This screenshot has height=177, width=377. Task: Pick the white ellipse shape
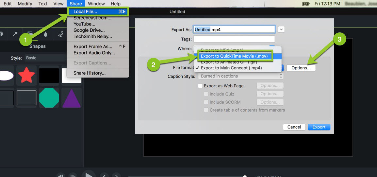click(6, 76)
